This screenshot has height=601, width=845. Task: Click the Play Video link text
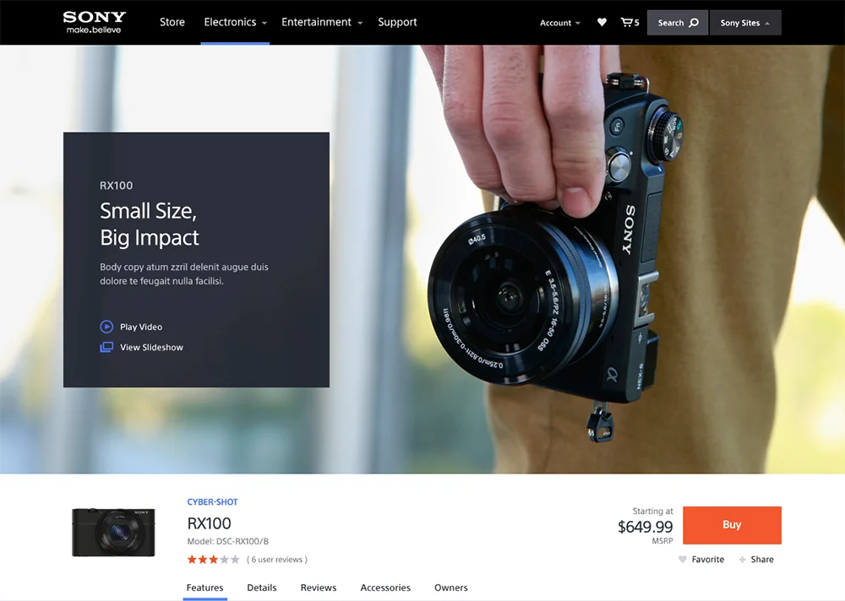[141, 327]
